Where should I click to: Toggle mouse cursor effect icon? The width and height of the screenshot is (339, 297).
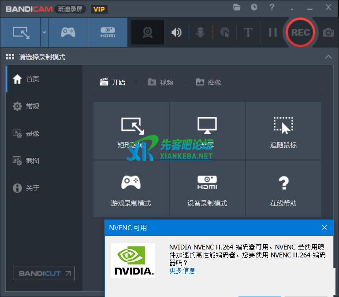point(225,33)
